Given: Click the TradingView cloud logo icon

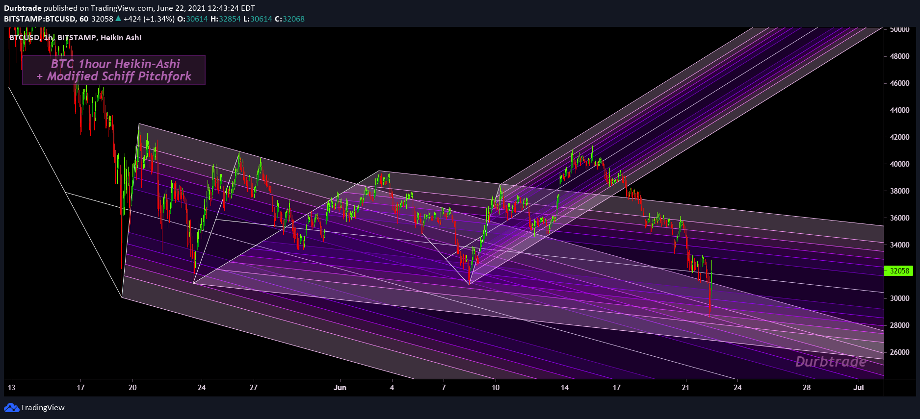Looking at the screenshot, I should pos(11,408).
